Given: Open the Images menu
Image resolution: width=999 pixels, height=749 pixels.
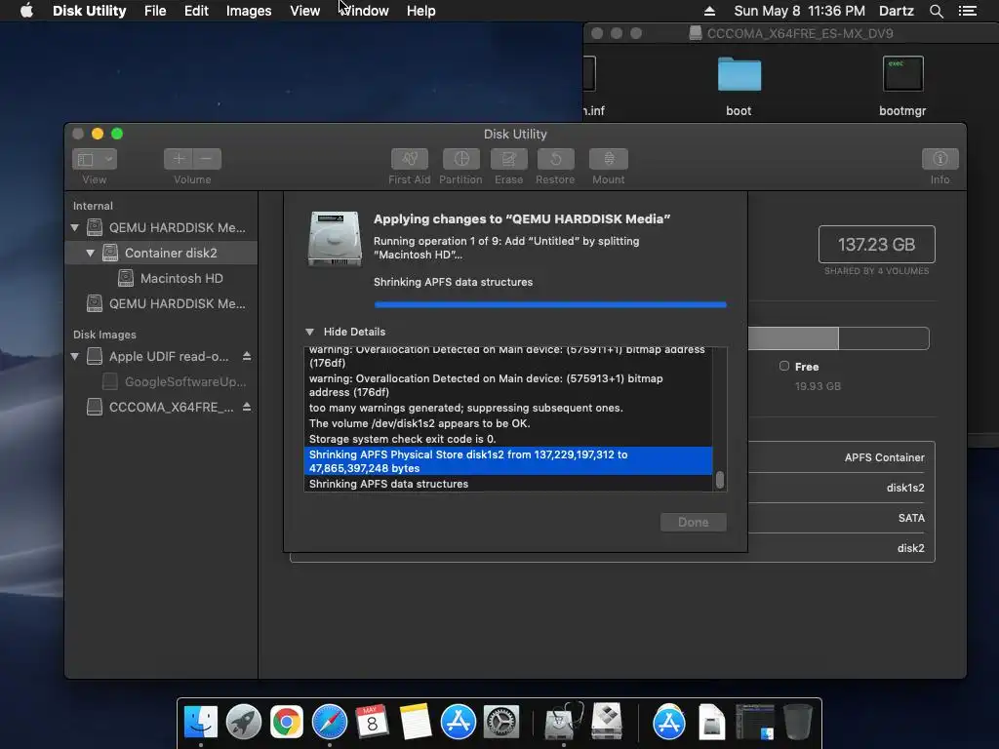Looking at the screenshot, I should 249,11.
